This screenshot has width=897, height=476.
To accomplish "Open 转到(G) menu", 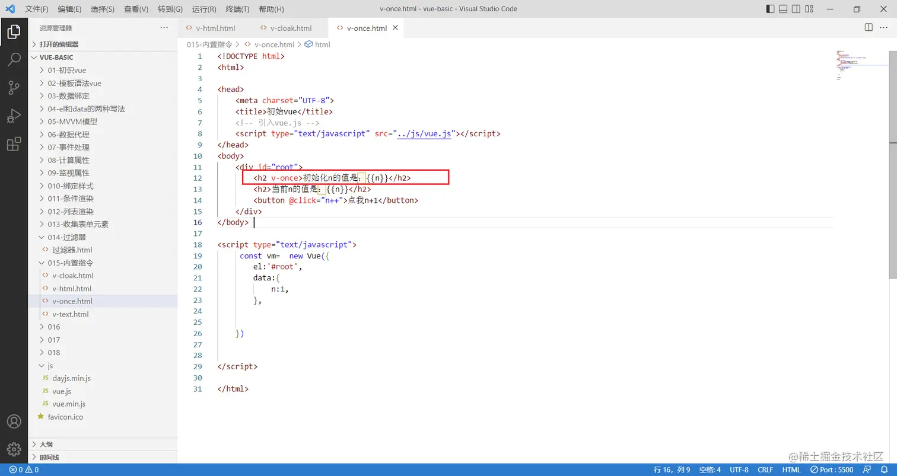I will tap(170, 9).
